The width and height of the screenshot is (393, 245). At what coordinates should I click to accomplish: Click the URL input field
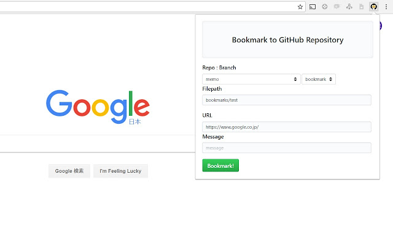(287, 127)
